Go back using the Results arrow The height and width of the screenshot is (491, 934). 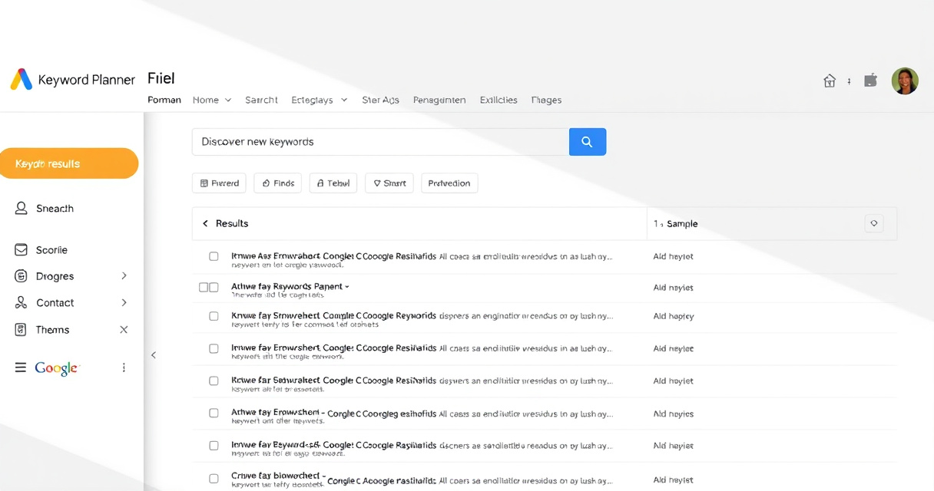tap(205, 223)
